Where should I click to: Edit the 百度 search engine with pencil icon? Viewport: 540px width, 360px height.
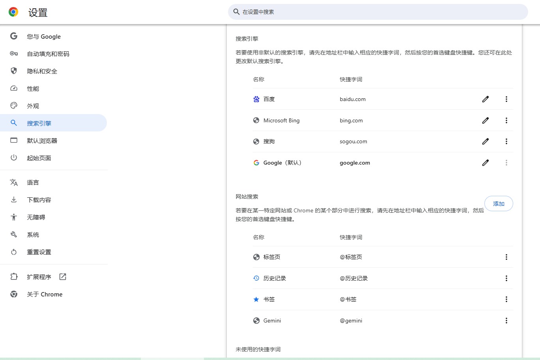(486, 99)
